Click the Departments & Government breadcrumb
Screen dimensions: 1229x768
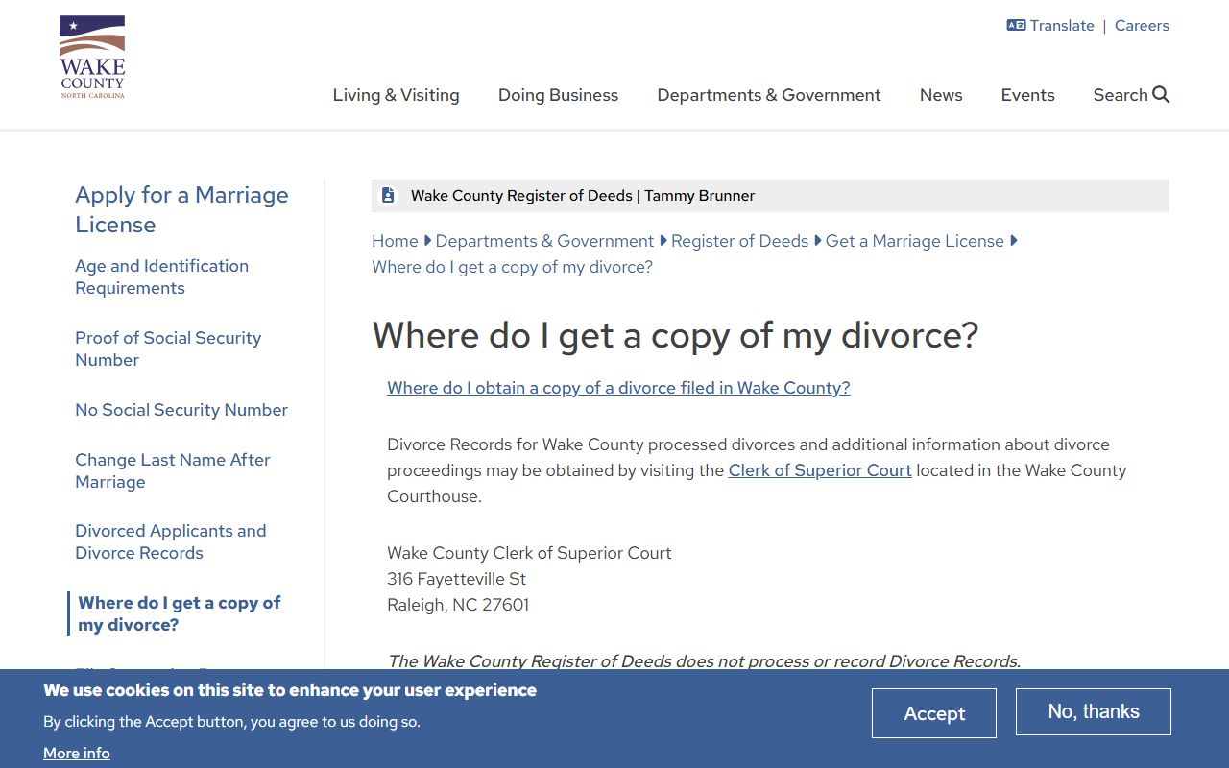(544, 241)
